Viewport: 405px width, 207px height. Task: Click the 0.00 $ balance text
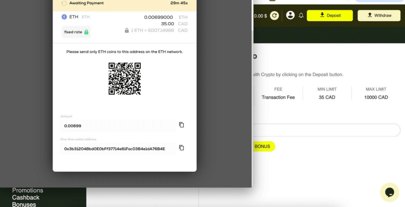point(260,16)
